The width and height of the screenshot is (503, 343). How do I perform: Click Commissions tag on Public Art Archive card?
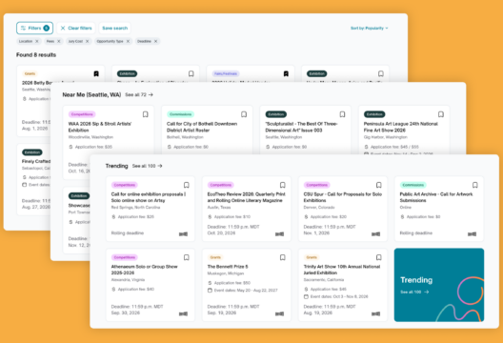413,185
